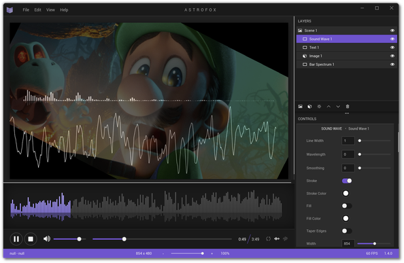Screen dimensions: 404x263
Task: Mute audio via the speaker icon
Action: point(47,239)
